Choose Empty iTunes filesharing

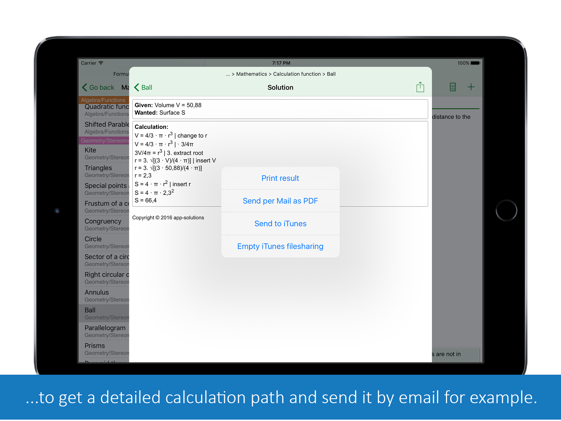click(x=280, y=246)
